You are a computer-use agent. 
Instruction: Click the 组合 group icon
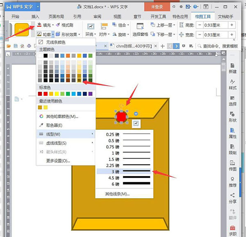(114, 25)
